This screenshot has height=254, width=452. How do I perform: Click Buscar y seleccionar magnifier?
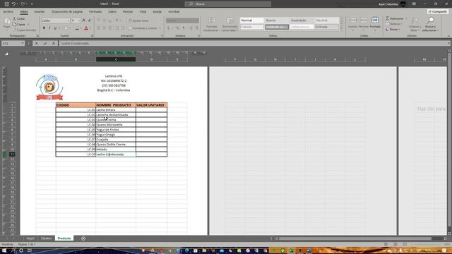click(x=431, y=20)
